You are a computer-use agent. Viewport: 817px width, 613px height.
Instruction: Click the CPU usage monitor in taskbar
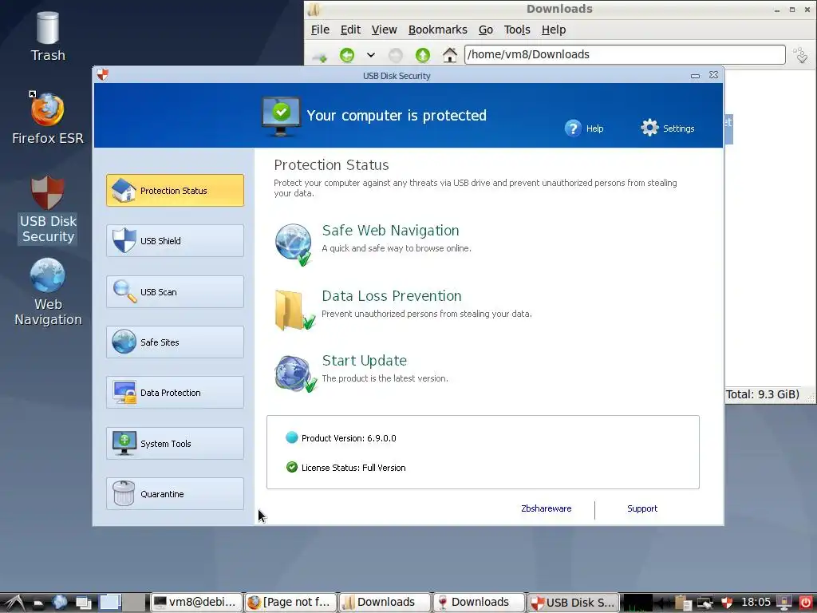pyautogui.click(x=637, y=603)
